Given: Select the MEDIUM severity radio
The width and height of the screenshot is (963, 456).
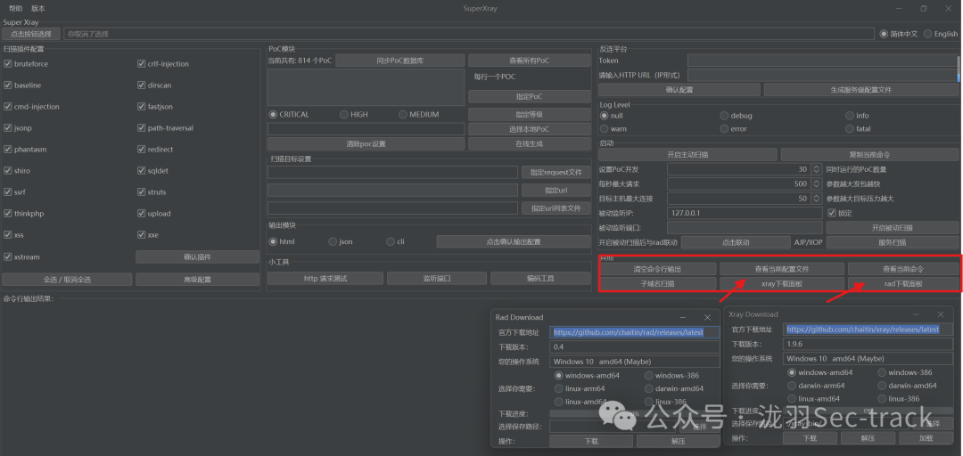Looking at the screenshot, I should pyautogui.click(x=403, y=114).
